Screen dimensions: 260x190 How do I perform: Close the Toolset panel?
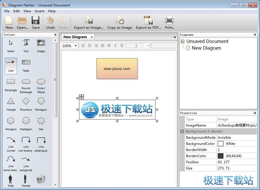[x=55, y=35]
